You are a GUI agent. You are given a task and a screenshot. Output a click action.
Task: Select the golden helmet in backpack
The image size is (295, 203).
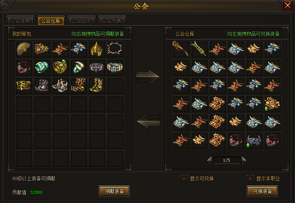pos(97,49)
